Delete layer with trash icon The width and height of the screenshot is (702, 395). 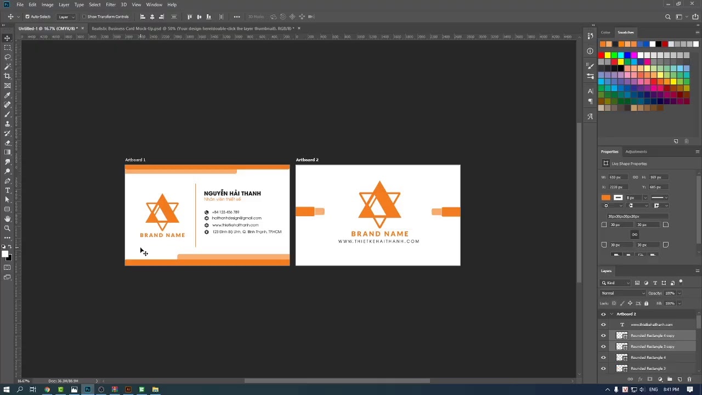click(689, 379)
